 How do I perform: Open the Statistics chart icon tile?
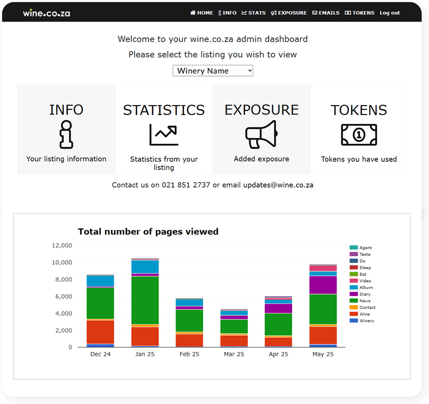coord(164,134)
